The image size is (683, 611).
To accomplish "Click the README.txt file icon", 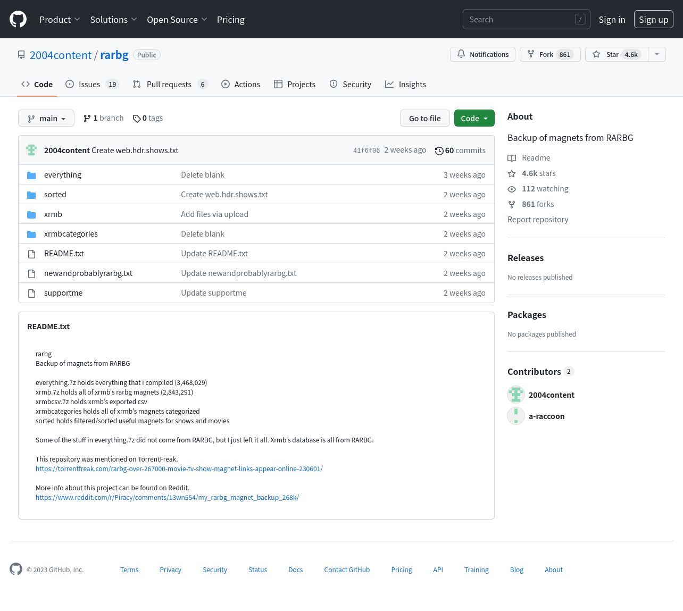I will click(31, 254).
